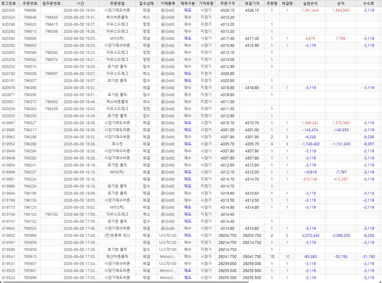
Task: Click the 수수료 column header
Action: coord(368,3)
